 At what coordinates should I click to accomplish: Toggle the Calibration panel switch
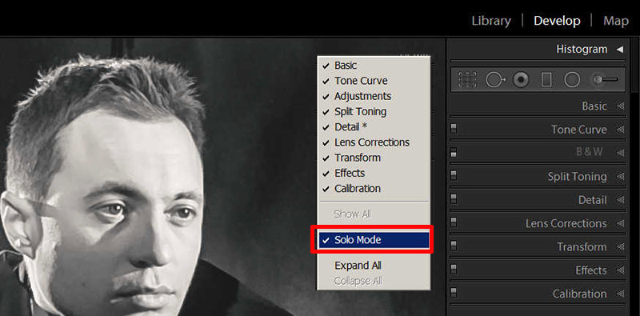[454, 293]
